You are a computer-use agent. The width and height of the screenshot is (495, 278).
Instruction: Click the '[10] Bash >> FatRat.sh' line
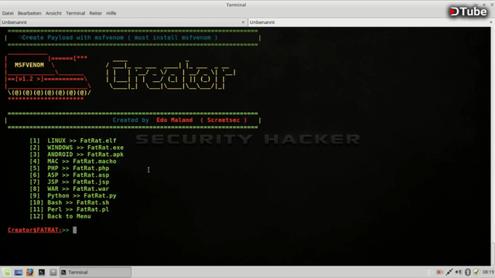tap(69, 202)
